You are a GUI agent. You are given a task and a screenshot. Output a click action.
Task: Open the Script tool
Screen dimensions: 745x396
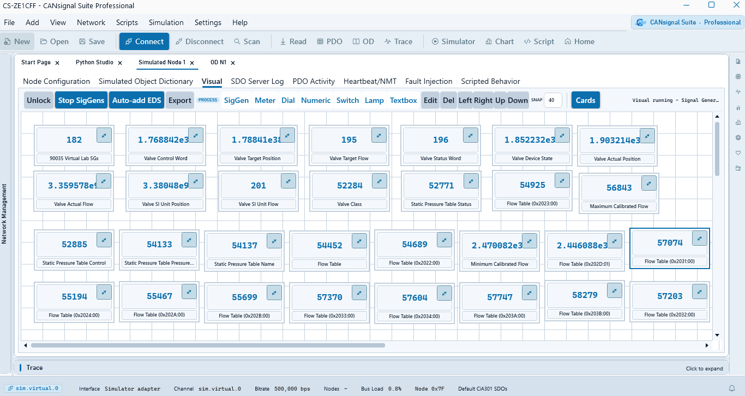[x=539, y=41]
